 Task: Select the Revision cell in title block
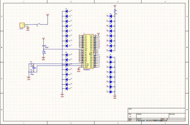point(177,116)
